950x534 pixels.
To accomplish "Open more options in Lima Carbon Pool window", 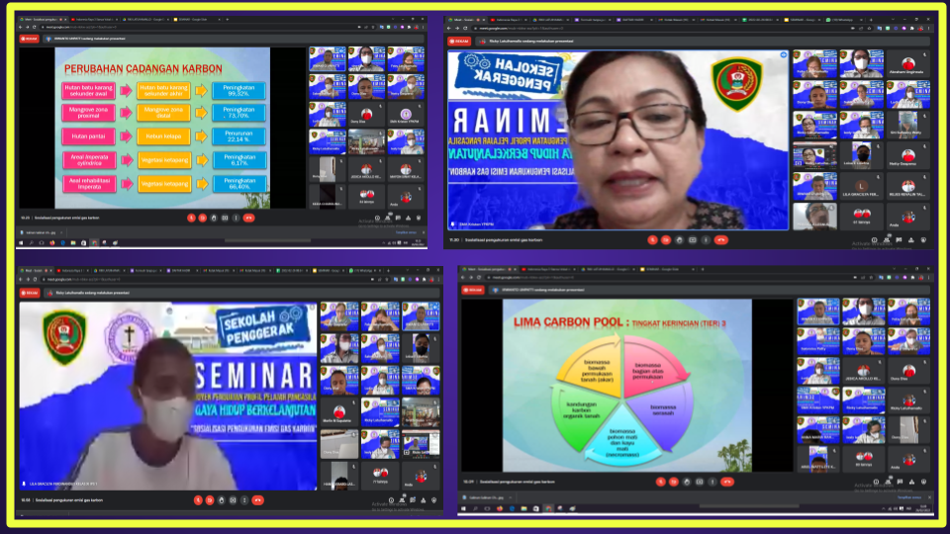I will (712, 482).
